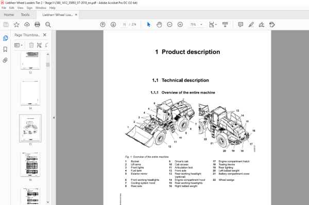Viewport: 309px width, 205px height.
Task: Open Bookmarks panel in left sidebar
Action: pos(5,49)
